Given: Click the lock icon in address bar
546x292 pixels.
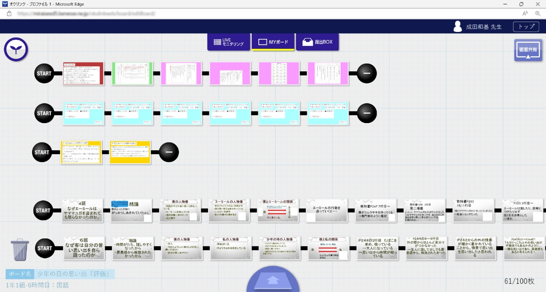Looking at the screenshot, I should point(9,13).
